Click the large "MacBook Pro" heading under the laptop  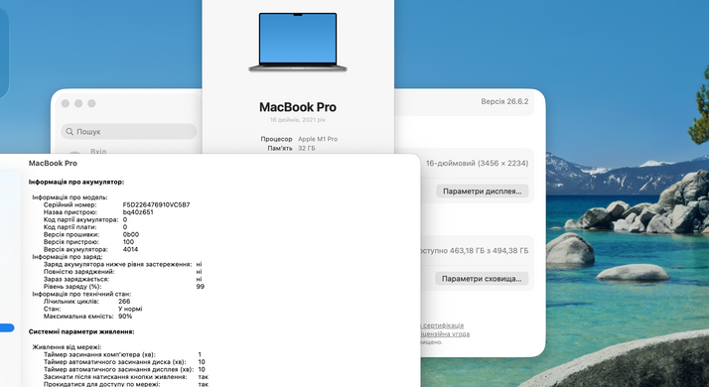298,107
